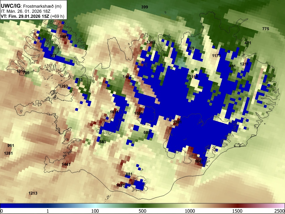The height and width of the screenshot is (214, 285).
Task: Click the map value 1281
Action: [x=8, y=153]
